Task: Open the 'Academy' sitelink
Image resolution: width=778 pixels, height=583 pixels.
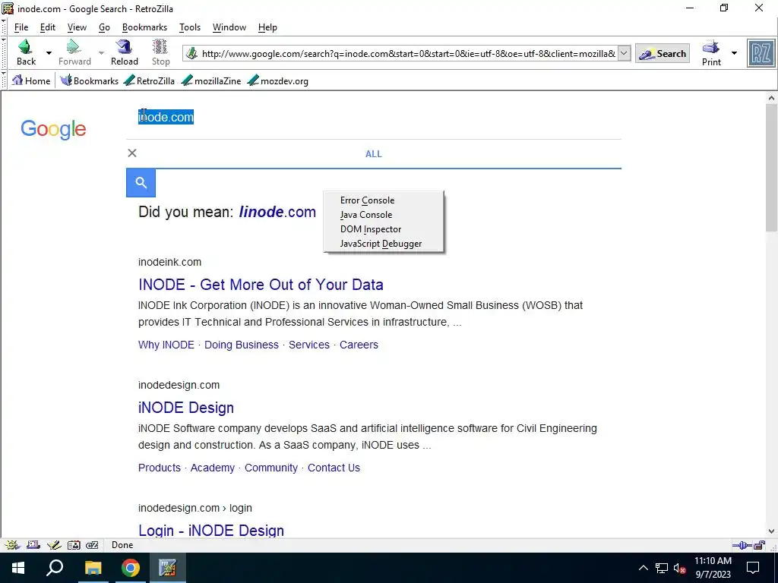Action: (x=213, y=468)
